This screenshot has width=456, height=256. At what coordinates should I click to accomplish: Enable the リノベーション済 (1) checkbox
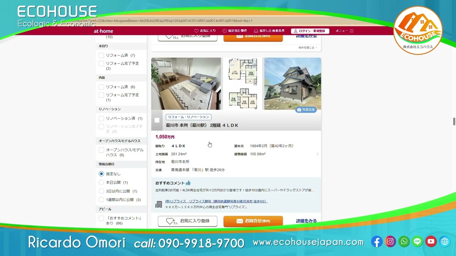coord(101,118)
